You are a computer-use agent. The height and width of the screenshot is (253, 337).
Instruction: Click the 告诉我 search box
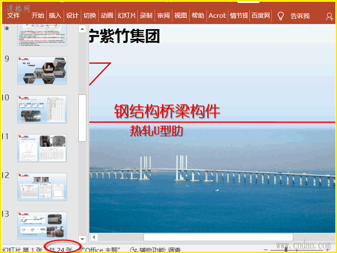click(x=300, y=16)
